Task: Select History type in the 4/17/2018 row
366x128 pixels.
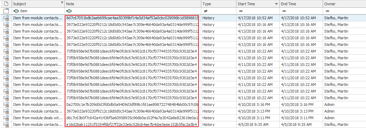Action: coord(219,18)
